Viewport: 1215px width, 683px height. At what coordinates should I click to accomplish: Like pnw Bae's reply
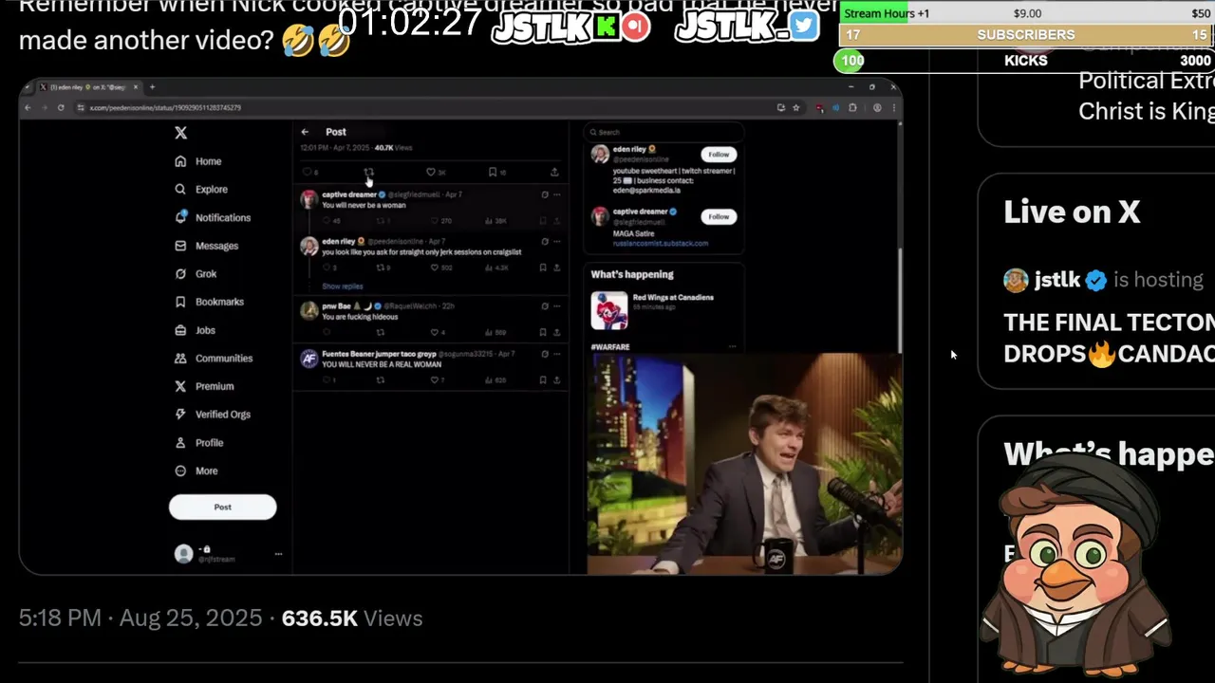(434, 332)
